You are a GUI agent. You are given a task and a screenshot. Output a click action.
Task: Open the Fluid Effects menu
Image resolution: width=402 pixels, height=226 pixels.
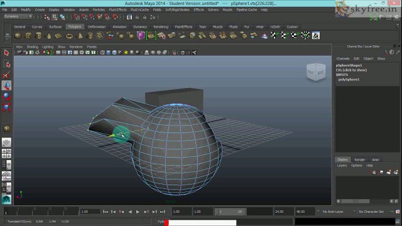tap(117, 10)
